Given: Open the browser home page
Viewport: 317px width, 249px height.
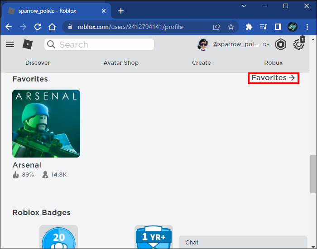Looking at the screenshot, I should [x=52, y=27].
